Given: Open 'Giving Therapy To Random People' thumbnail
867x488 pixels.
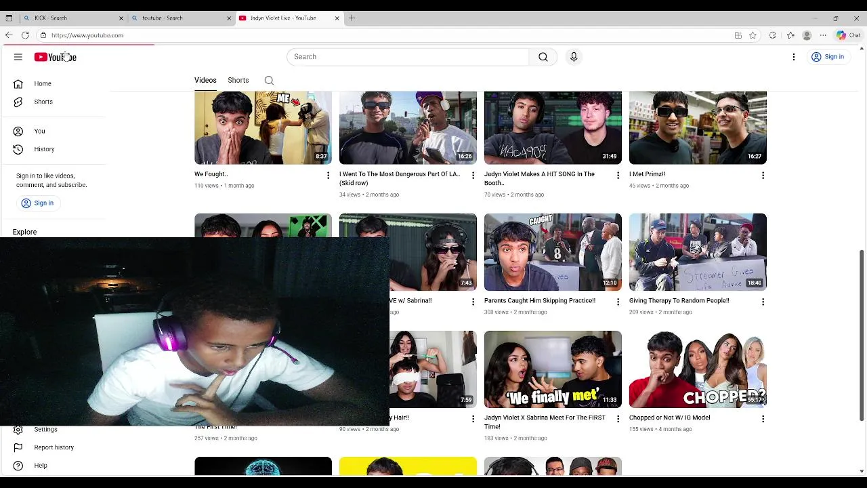Looking at the screenshot, I should [x=698, y=252].
